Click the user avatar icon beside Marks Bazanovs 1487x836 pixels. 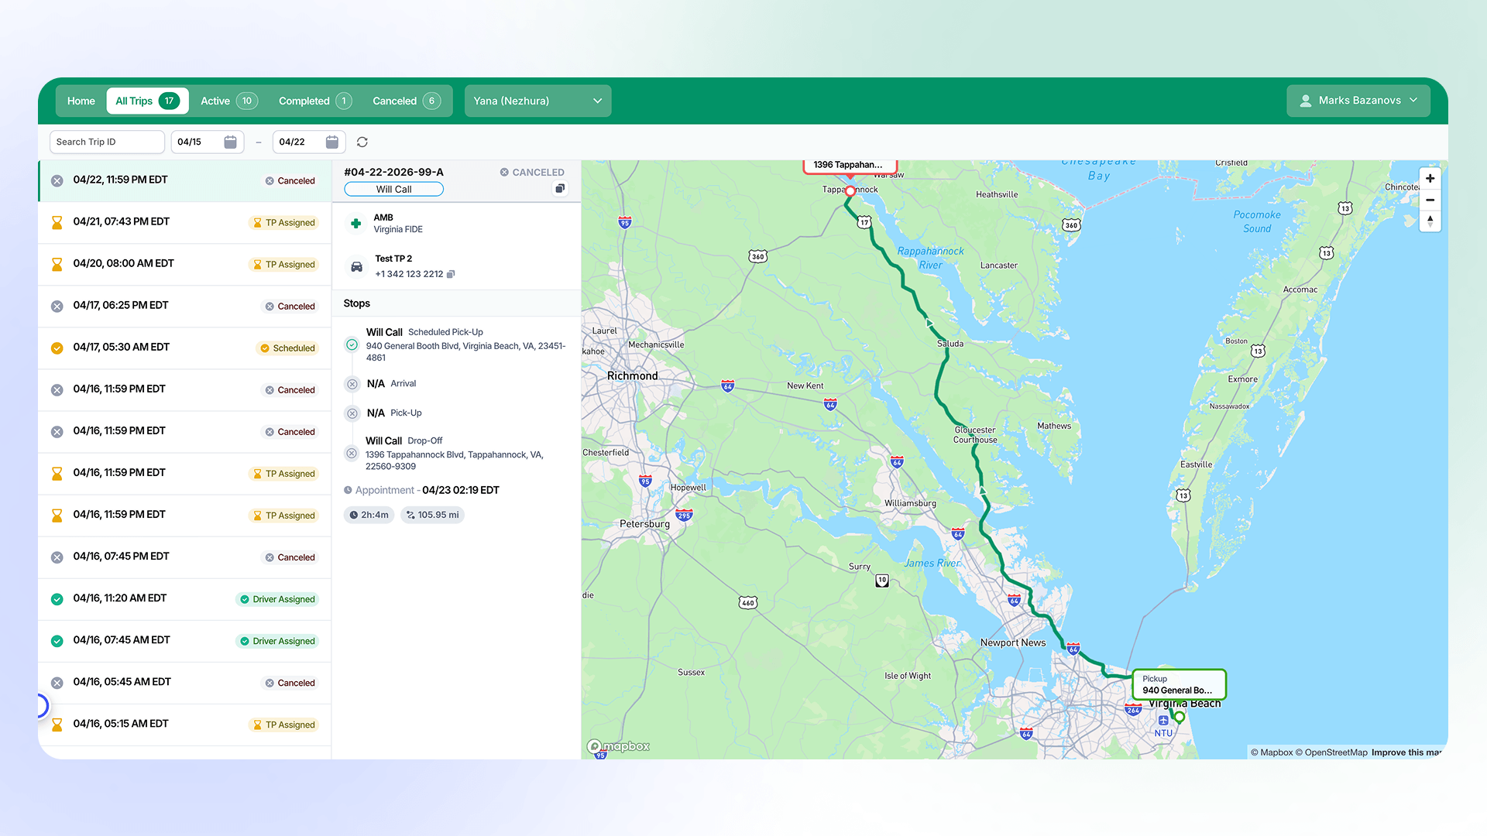click(x=1306, y=101)
